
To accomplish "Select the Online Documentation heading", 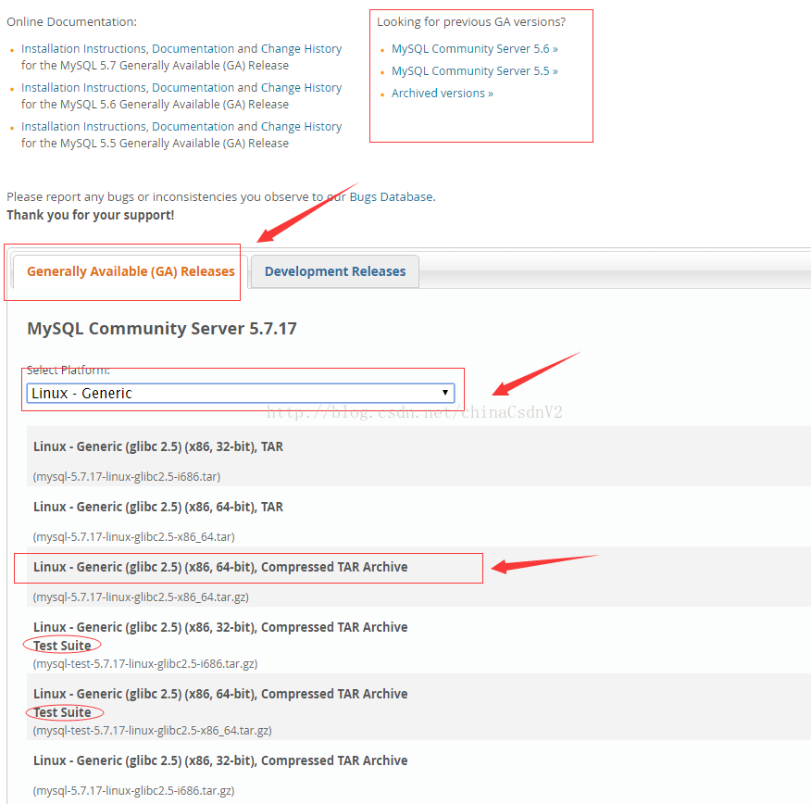I will click(72, 21).
